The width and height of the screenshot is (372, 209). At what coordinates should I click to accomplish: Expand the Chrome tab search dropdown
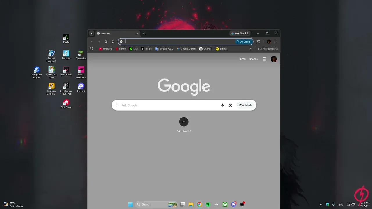[92, 33]
